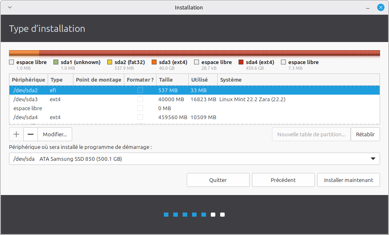Screen dimensions: 389x235
Task: Toggle format checkbox for /dev/sda3
Action: (140, 99)
